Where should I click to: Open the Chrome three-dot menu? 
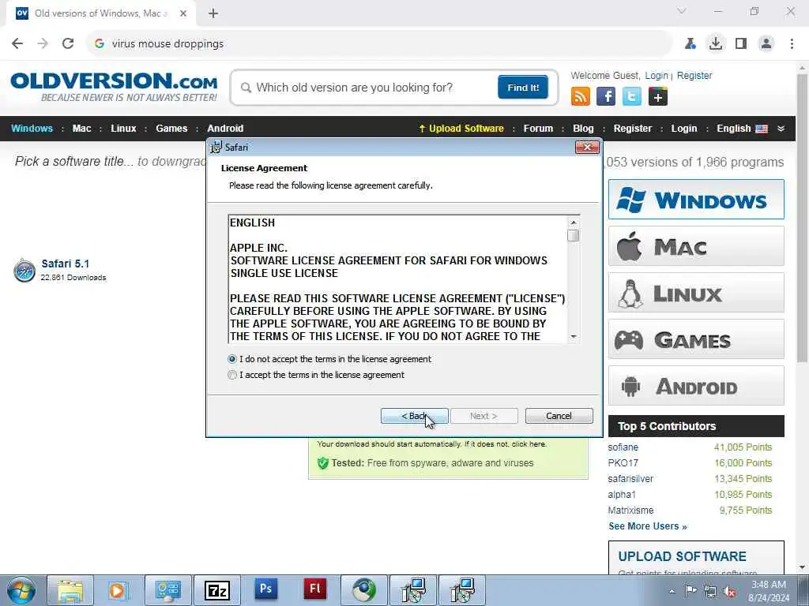coord(792,43)
